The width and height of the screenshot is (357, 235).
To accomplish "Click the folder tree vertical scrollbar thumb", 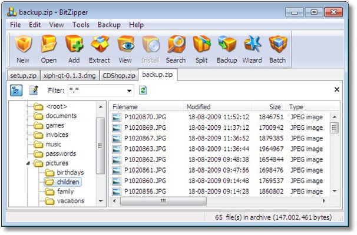I will coord(100,146).
